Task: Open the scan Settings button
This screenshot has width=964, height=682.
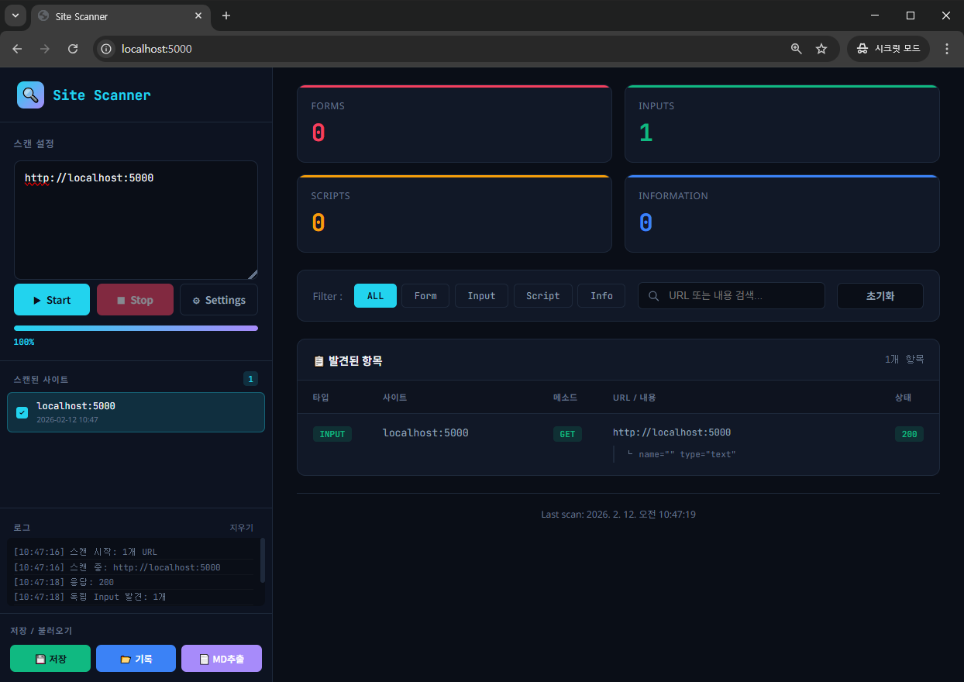Action: pos(219,300)
